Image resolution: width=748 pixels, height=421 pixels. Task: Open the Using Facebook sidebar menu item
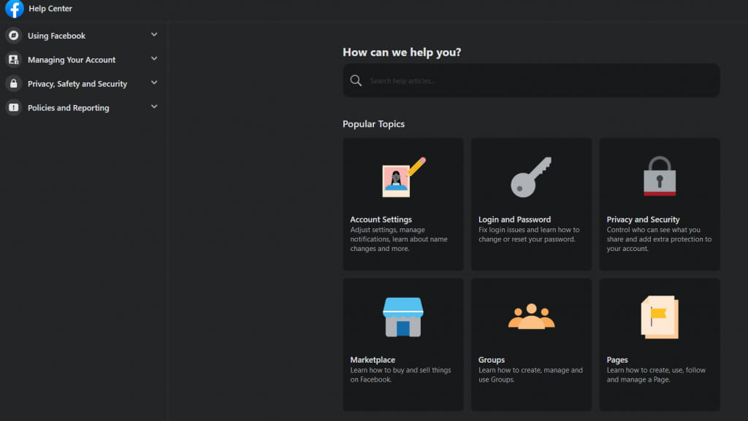point(56,36)
